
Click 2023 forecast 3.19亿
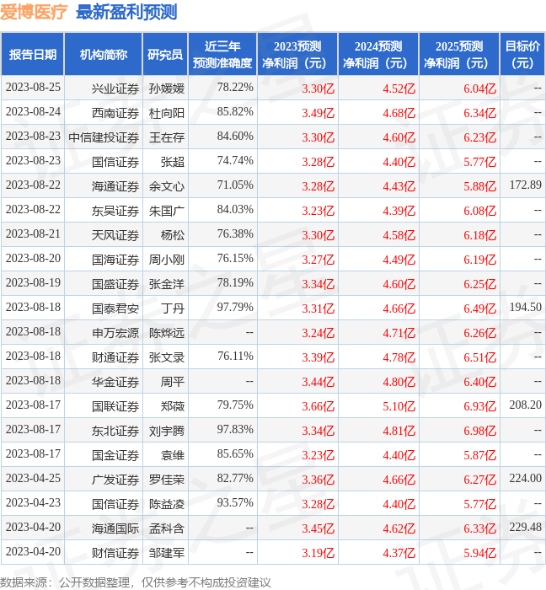[x=318, y=554]
